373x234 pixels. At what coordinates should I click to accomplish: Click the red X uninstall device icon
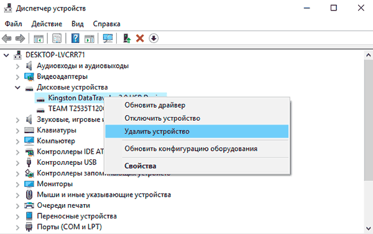(140, 39)
